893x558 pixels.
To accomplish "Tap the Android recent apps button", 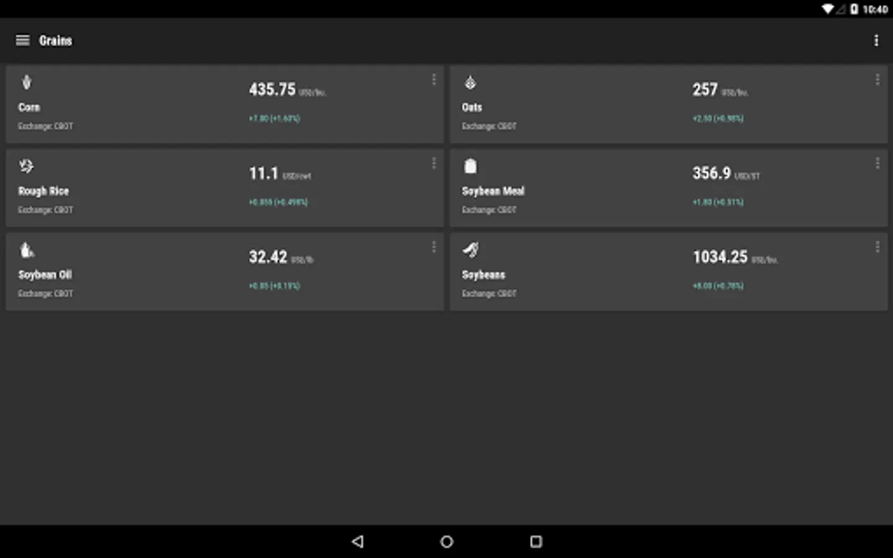I will (x=536, y=541).
